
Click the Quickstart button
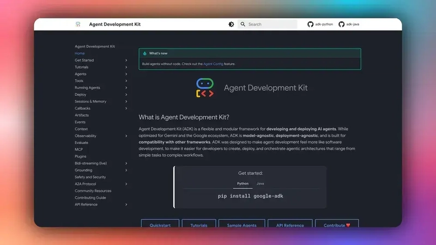pos(160,224)
